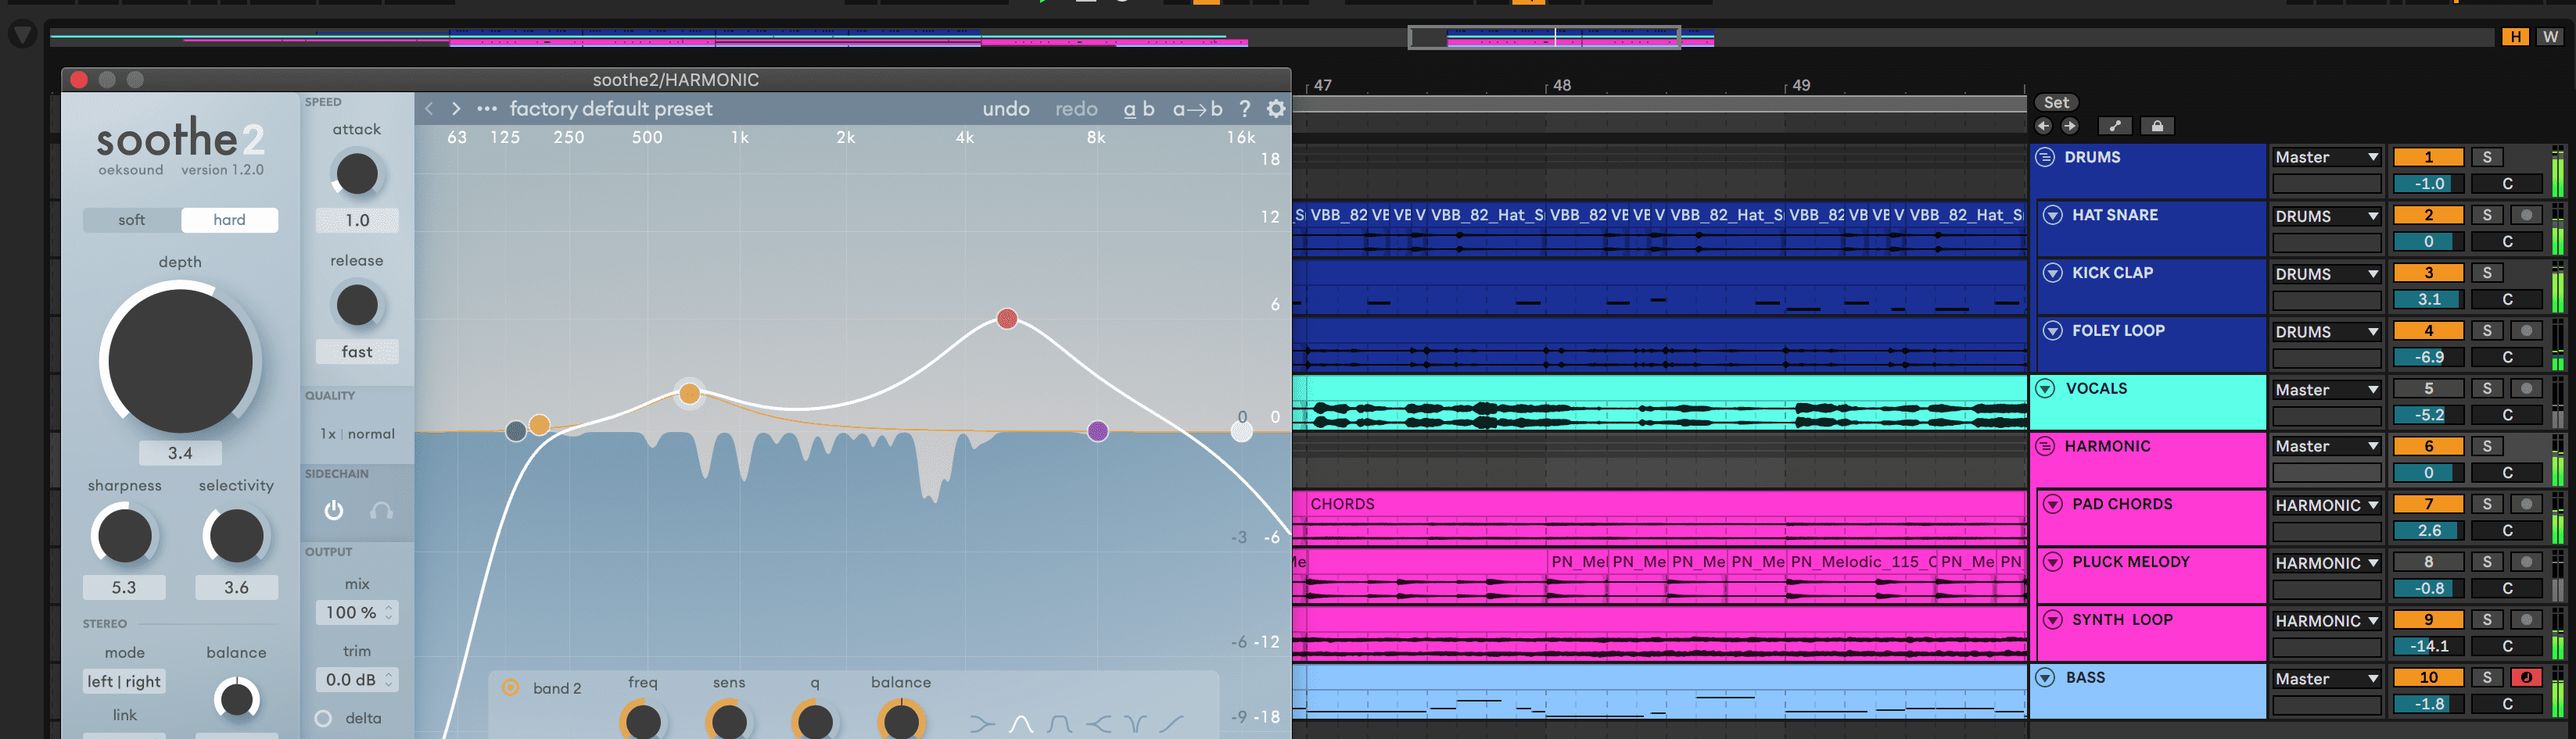
Task: Arm the BASS track record button
Action: coord(2527,677)
